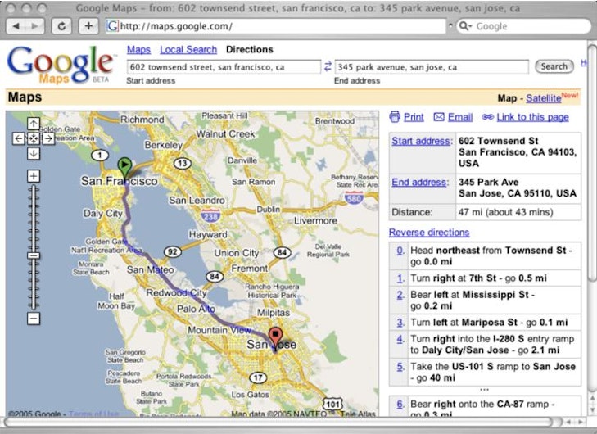Click the red destination marker on map
The height and width of the screenshot is (434, 597).
pyautogui.click(x=275, y=337)
